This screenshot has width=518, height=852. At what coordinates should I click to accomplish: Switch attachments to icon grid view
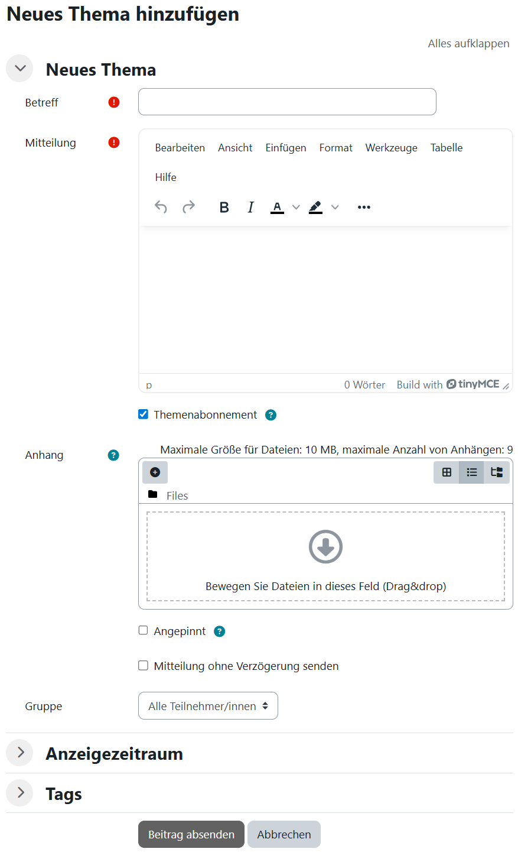coord(447,472)
